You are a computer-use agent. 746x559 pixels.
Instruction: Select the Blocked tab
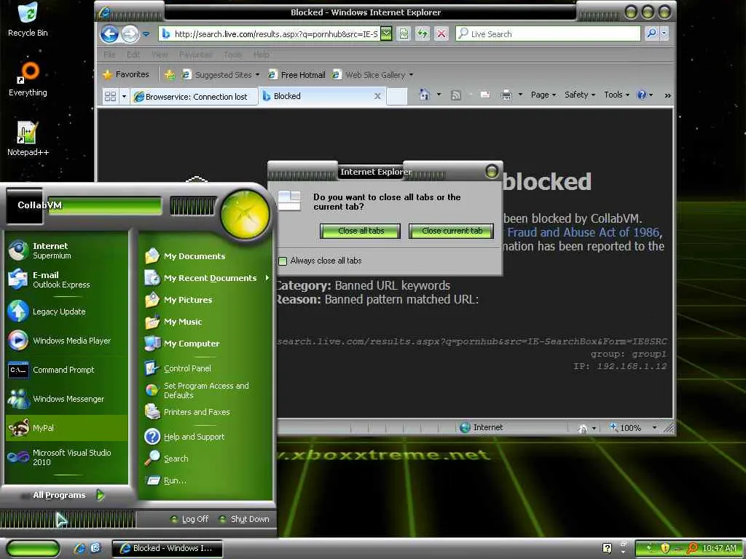322,96
